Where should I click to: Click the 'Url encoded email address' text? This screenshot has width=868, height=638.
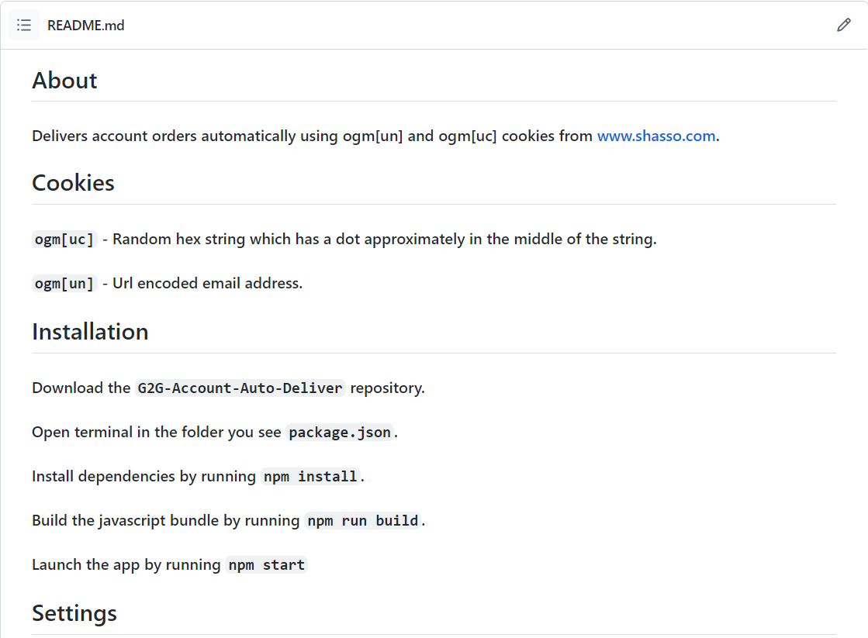coord(207,284)
